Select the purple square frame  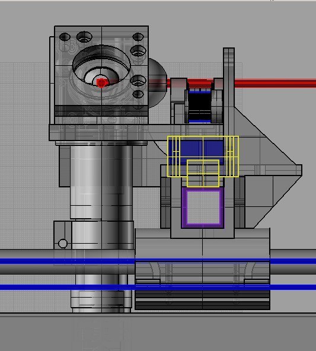coord(203,208)
